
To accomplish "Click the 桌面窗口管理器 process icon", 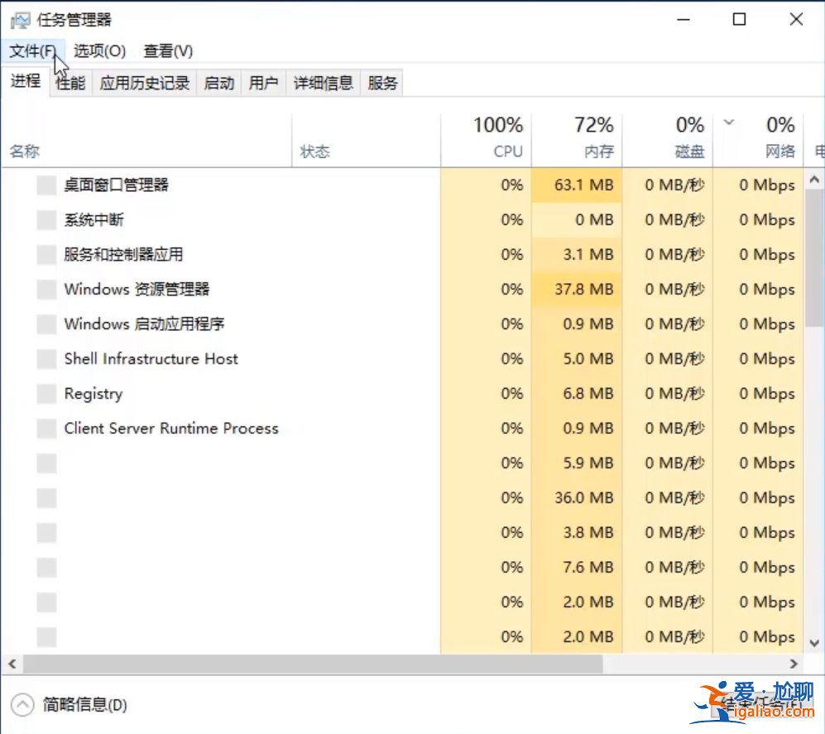I will pyautogui.click(x=46, y=185).
